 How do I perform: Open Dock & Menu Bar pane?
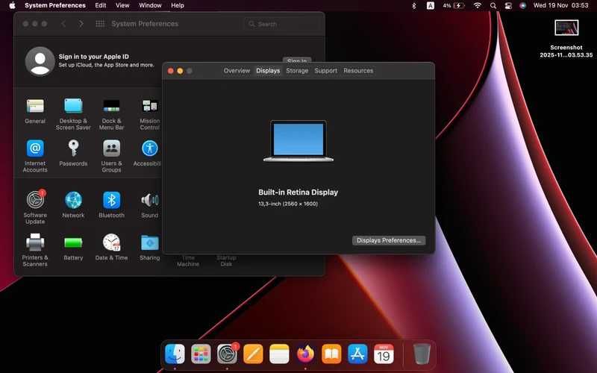(x=111, y=114)
